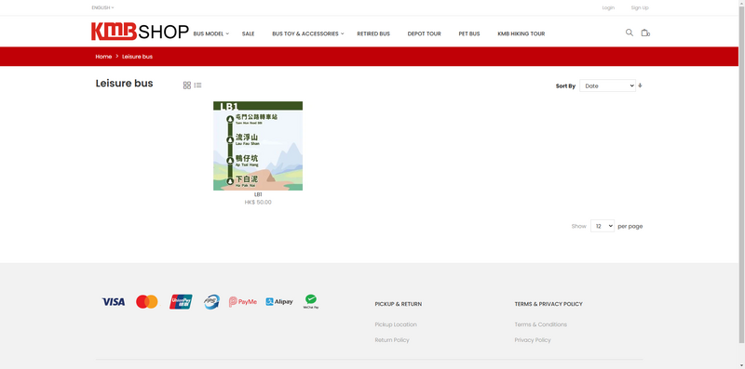Screen dimensions: 745x369
Task: Switch to grid view layout
Action: pyautogui.click(x=187, y=86)
